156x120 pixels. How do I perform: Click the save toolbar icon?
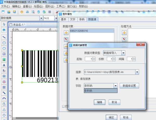pyautogui.click(x=14, y=12)
